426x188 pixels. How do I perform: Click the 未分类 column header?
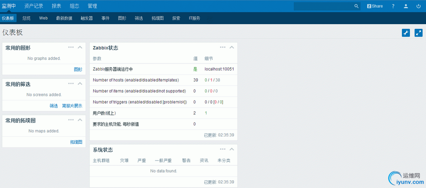224,160
